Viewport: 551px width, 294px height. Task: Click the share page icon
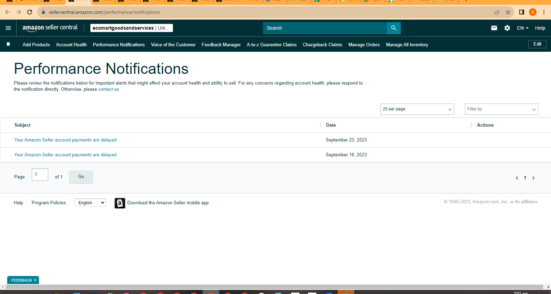coord(497,12)
